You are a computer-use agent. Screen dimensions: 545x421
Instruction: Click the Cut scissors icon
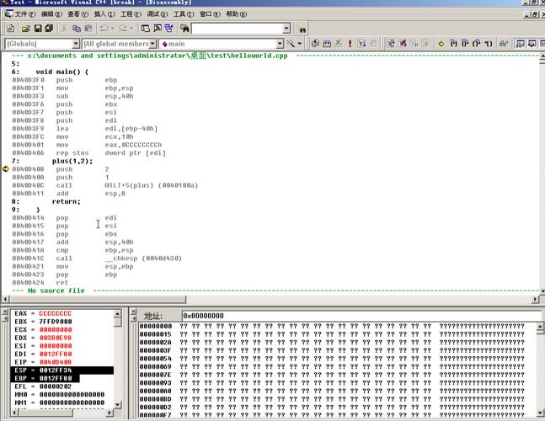(x=64, y=29)
